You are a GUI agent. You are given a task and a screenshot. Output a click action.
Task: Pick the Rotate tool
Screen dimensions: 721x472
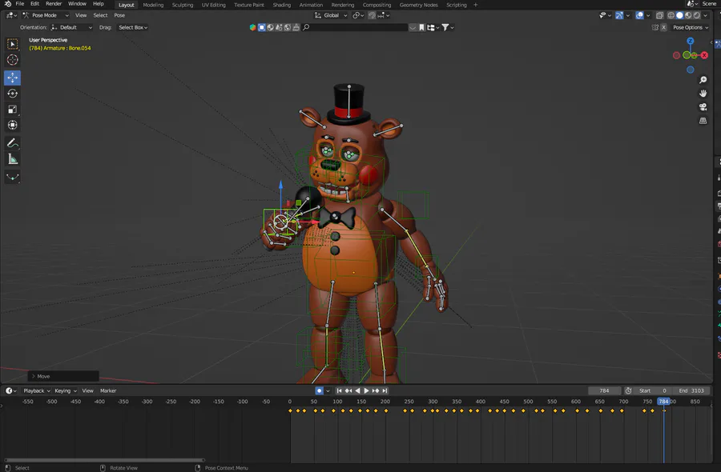coord(12,94)
